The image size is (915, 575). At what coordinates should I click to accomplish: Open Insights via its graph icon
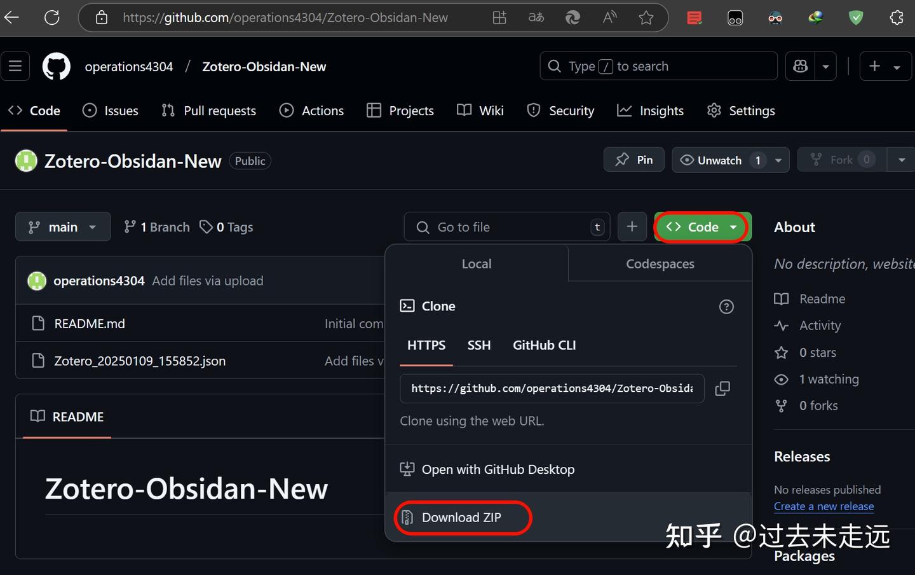(625, 110)
